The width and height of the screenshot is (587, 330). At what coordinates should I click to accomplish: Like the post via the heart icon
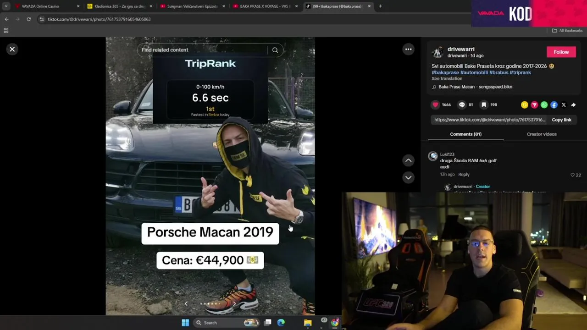435,104
